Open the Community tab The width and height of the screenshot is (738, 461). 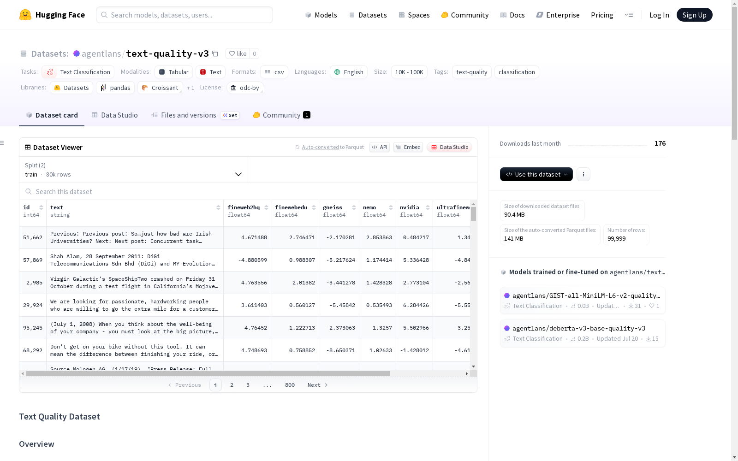click(x=281, y=115)
